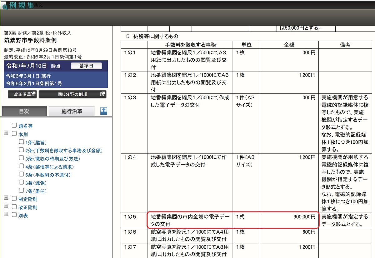Tick checkbox for 1条(趣旨)
The height and width of the screenshot is (258, 375).
[x=21, y=142]
